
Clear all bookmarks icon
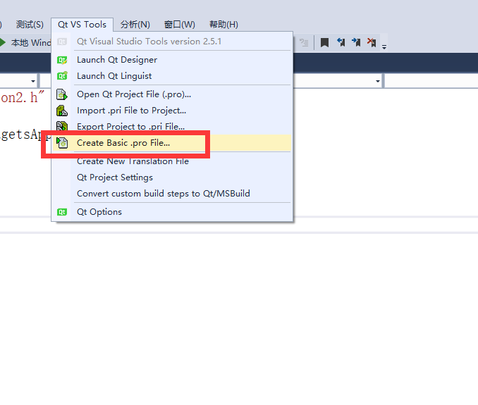click(x=372, y=42)
